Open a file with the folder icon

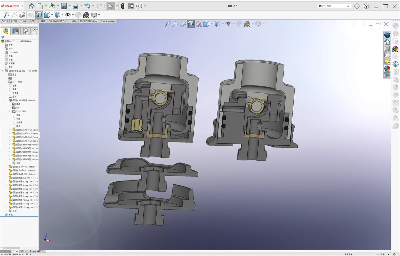52,6
